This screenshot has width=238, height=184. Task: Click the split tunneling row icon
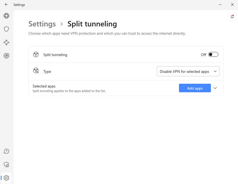36,55
